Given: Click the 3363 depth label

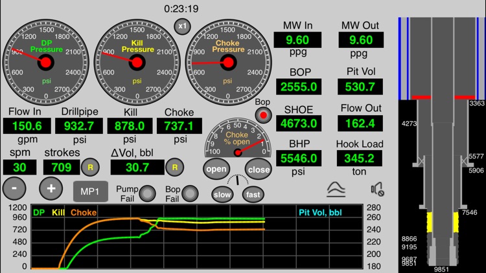Looking at the screenshot, I should click(477, 103).
